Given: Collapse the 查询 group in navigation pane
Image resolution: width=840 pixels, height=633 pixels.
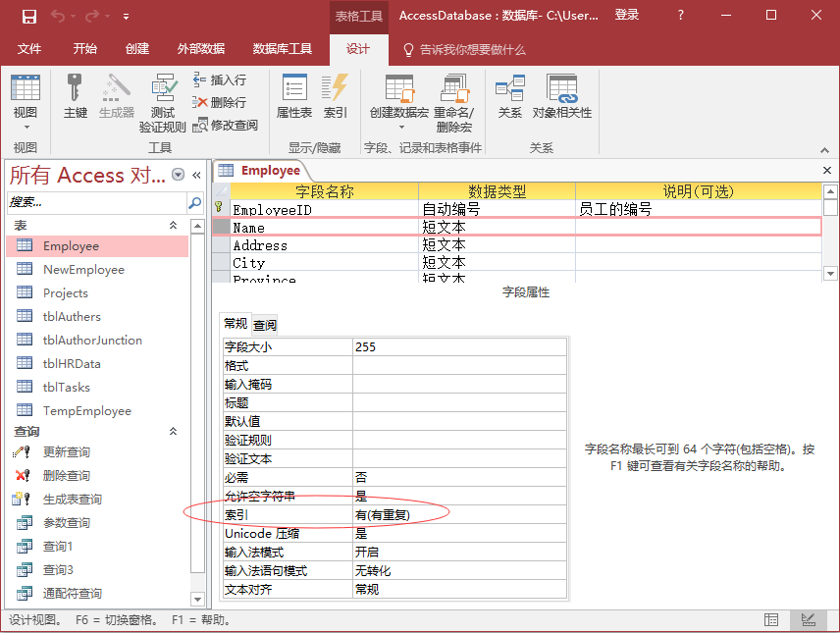Looking at the screenshot, I should (x=174, y=432).
